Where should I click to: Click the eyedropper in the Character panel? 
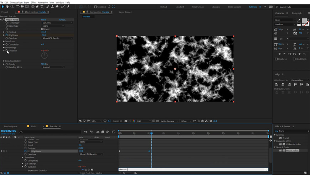tap(299, 20)
